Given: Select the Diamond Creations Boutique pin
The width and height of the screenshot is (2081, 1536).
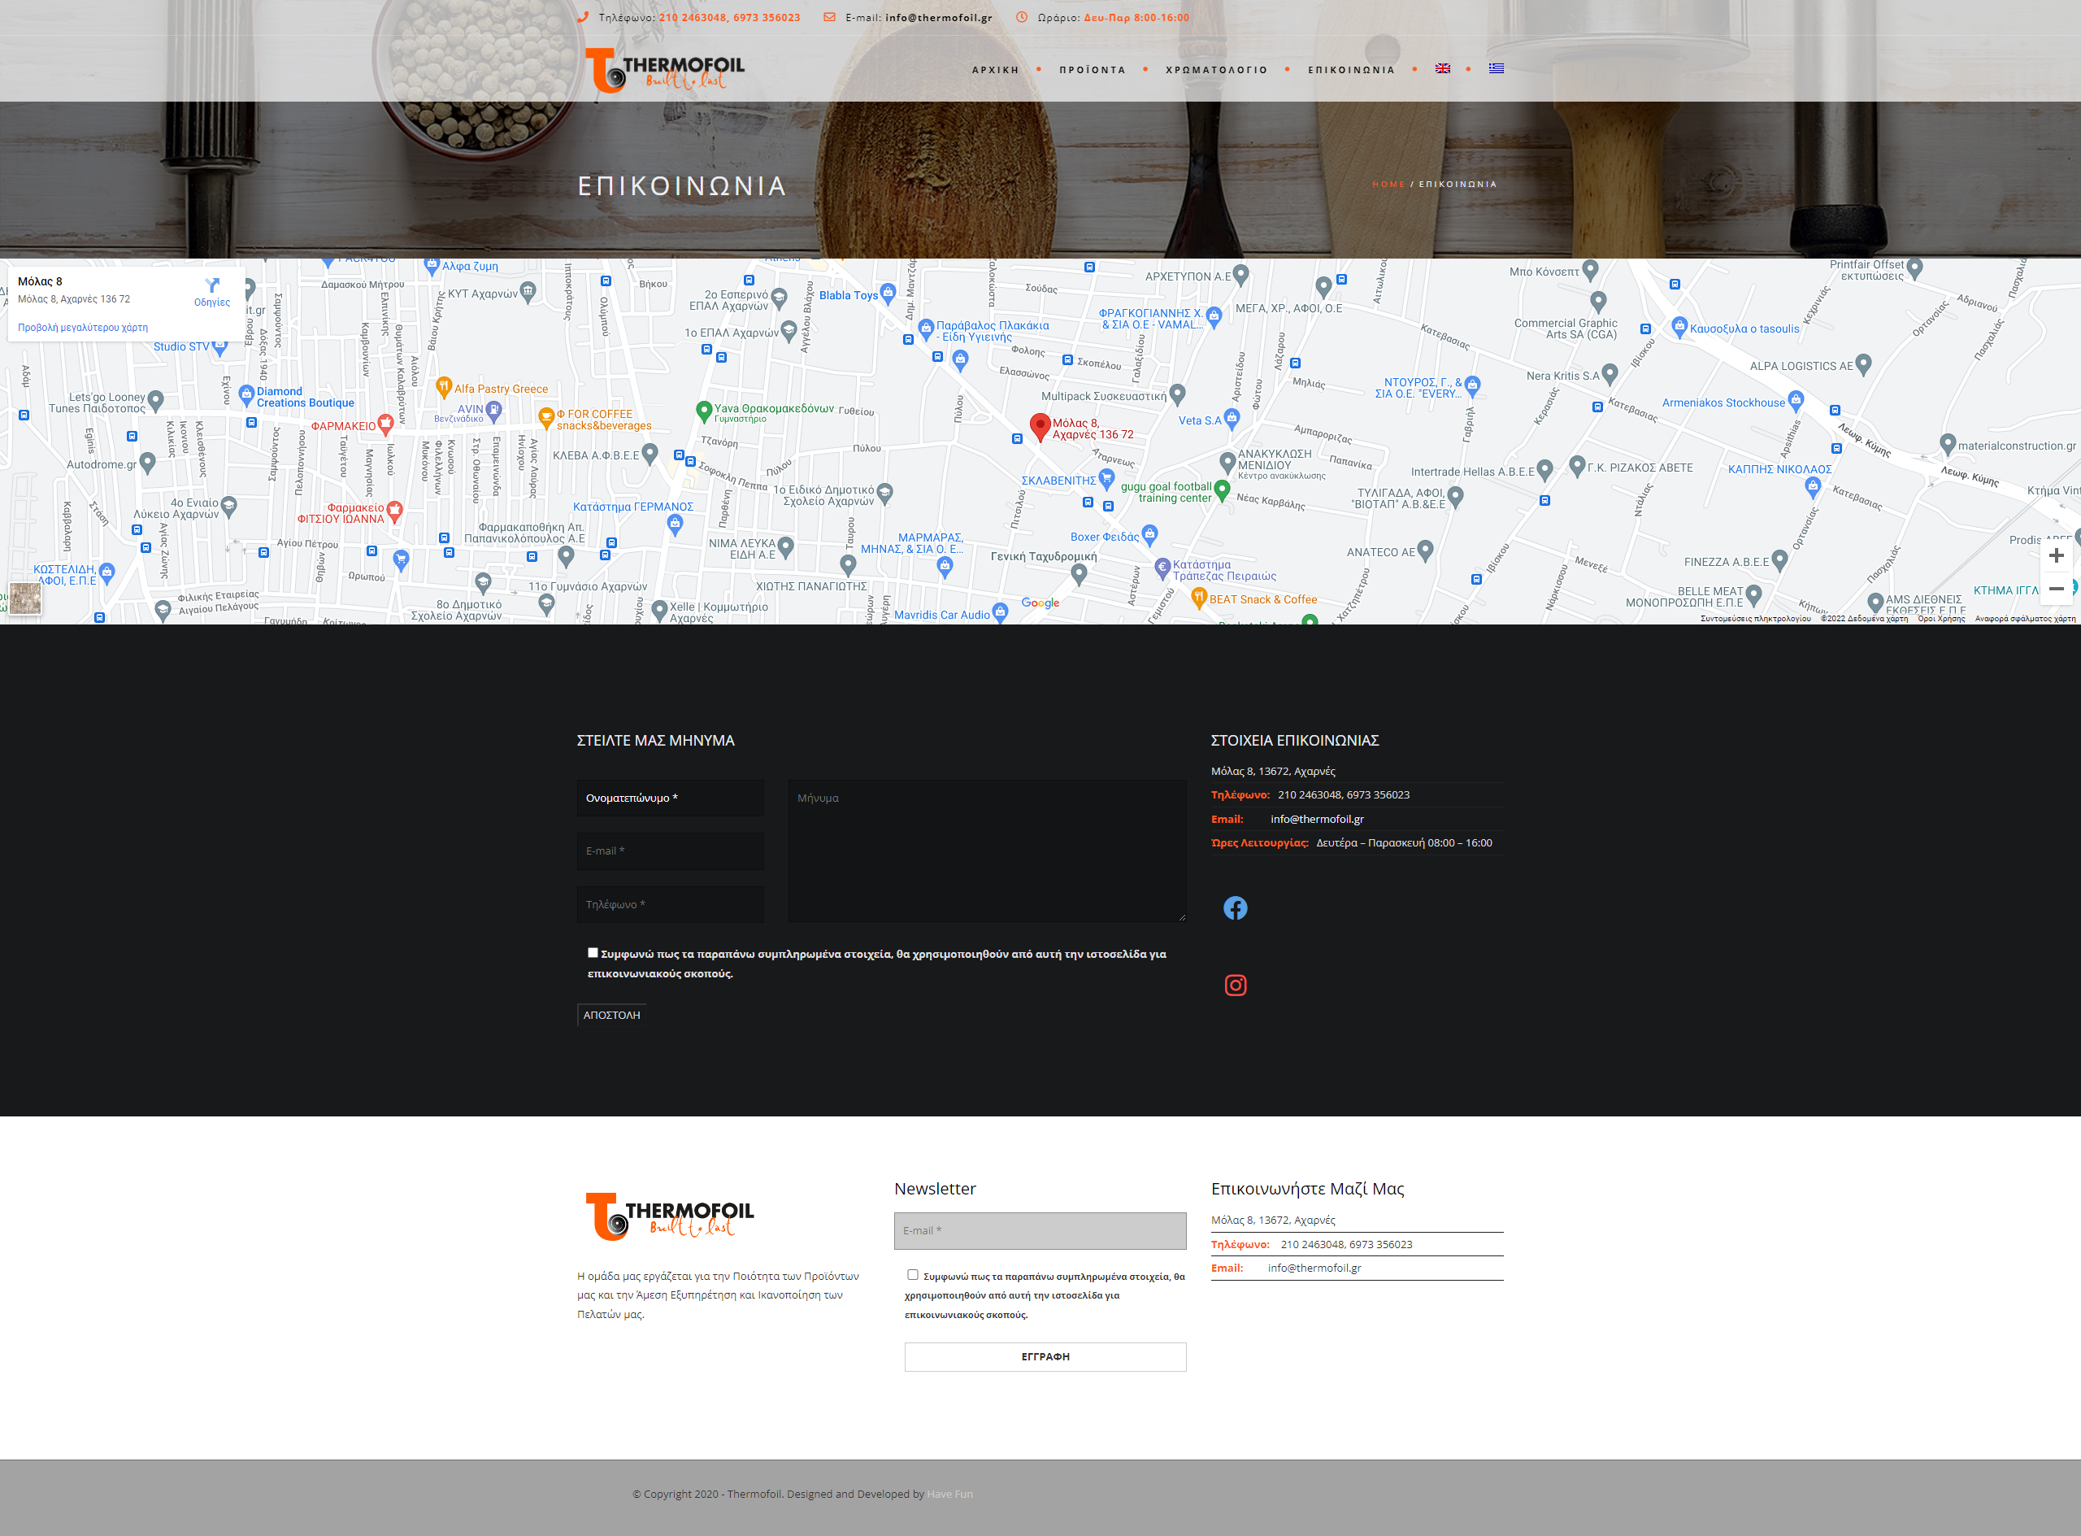Looking at the screenshot, I should tap(246, 395).
